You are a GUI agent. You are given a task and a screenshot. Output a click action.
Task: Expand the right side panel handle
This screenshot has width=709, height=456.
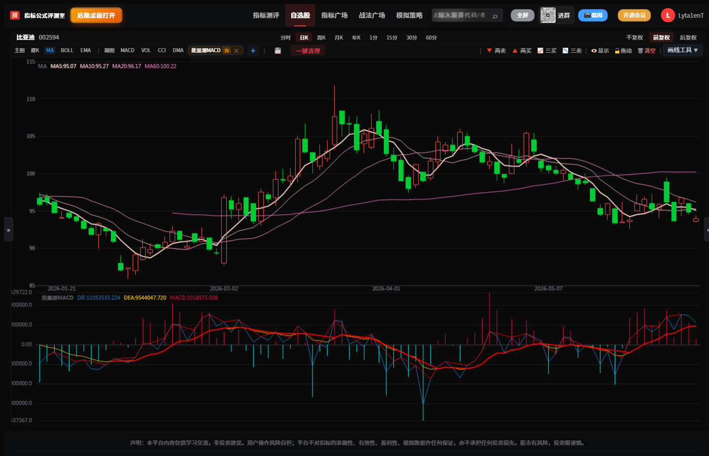[706, 230]
